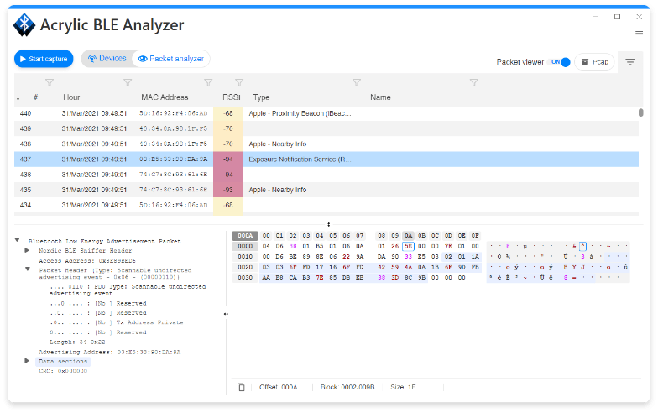This screenshot has width=658, height=413.
Task: Click the filter funnel above the # column
Action: coord(50,82)
